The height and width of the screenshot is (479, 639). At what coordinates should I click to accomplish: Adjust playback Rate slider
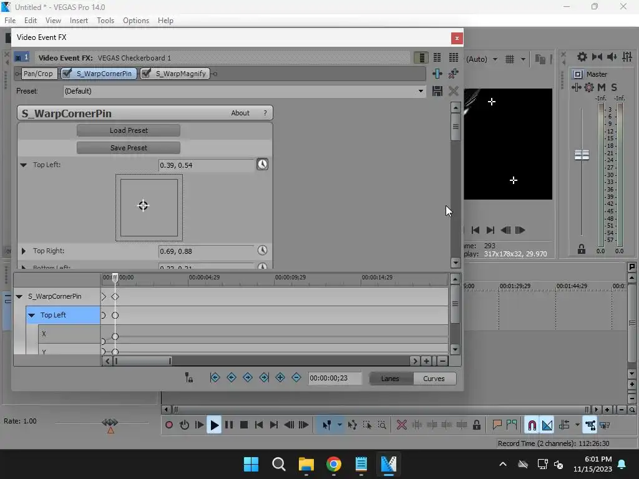pyautogui.click(x=110, y=422)
